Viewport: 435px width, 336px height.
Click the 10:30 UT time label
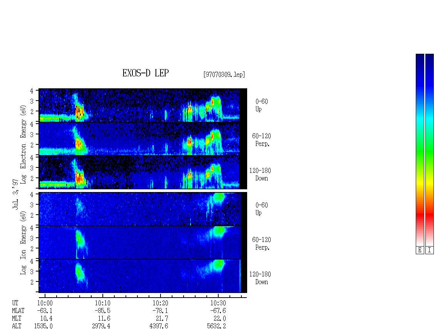coord(218,303)
